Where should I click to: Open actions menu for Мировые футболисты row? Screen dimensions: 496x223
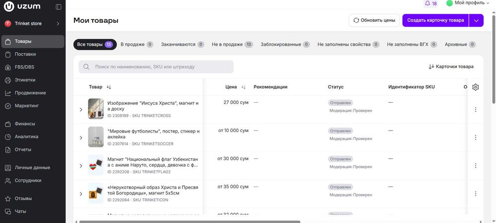click(x=476, y=137)
